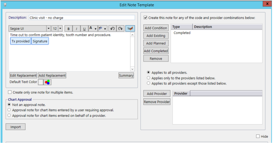The width and height of the screenshot is (273, 143).
Task: Uncheck Create this note for combinations checkbox
Action: [x=145, y=17]
